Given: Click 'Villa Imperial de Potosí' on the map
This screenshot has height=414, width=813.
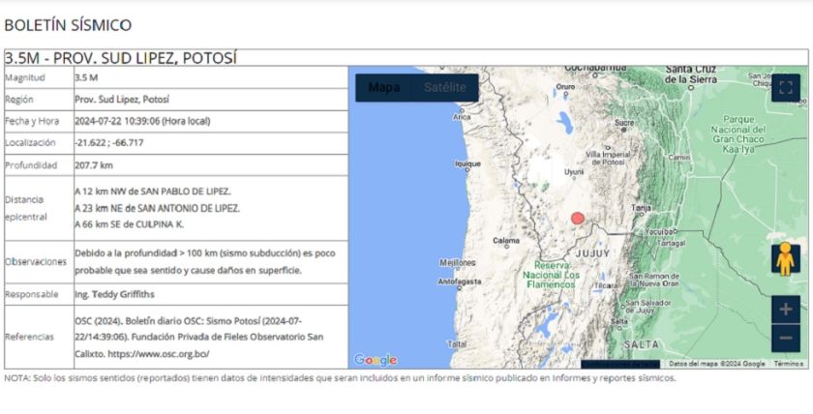Looking at the screenshot, I should coord(608,159).
